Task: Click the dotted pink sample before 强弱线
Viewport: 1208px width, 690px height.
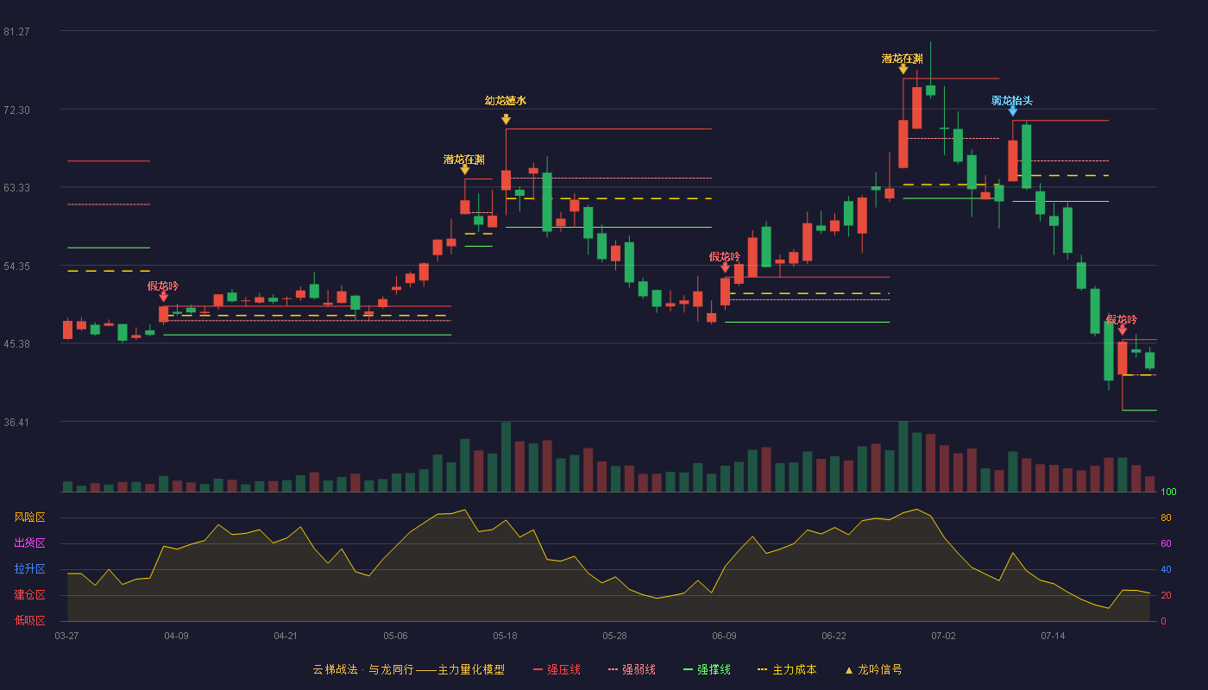Action: pyautogui.click(x=613, y=670)
